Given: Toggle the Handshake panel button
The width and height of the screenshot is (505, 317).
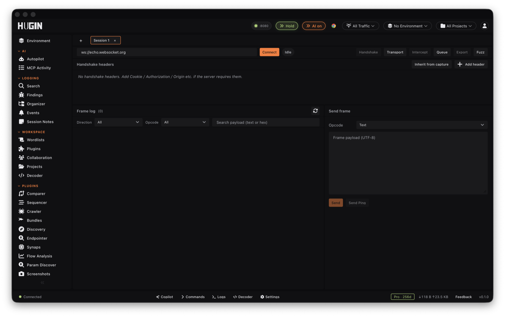Looking at the screenshot, I should 368,52.
